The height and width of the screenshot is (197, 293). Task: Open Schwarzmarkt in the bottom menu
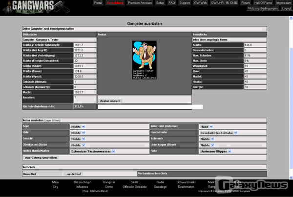pos(186,182)
